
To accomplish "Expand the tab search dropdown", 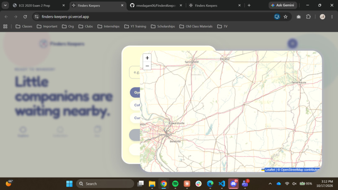I will tap(5, 5).
